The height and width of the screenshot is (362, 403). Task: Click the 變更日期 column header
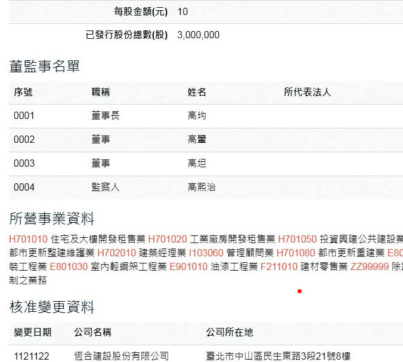coord(33,332)
